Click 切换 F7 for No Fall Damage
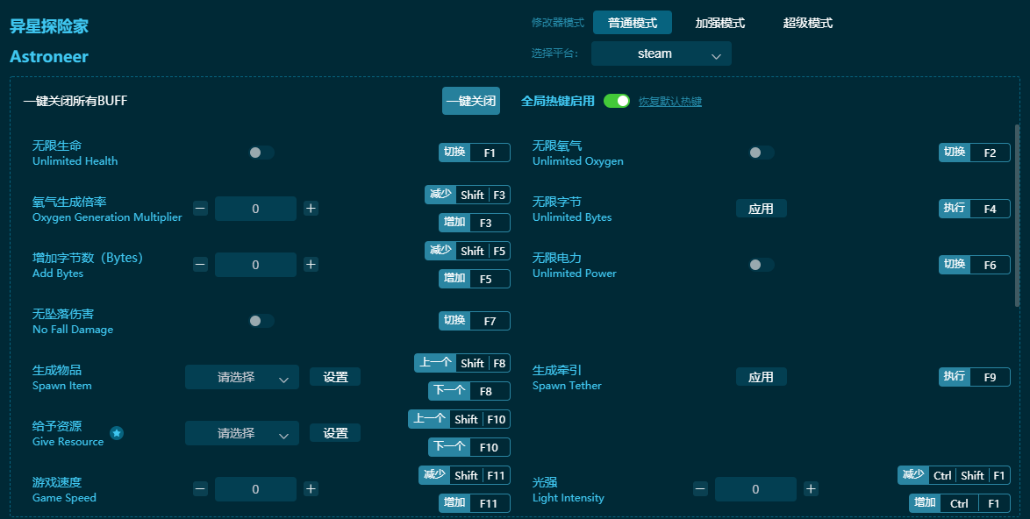The height and width of the screenshot is (519, 1030). 474,320
